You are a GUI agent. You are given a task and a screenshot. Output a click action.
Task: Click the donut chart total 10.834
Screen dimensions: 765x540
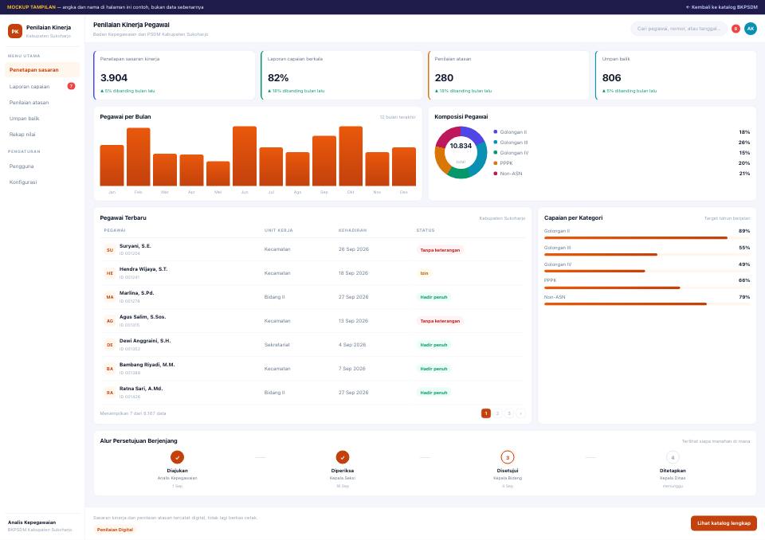[461, 146]
